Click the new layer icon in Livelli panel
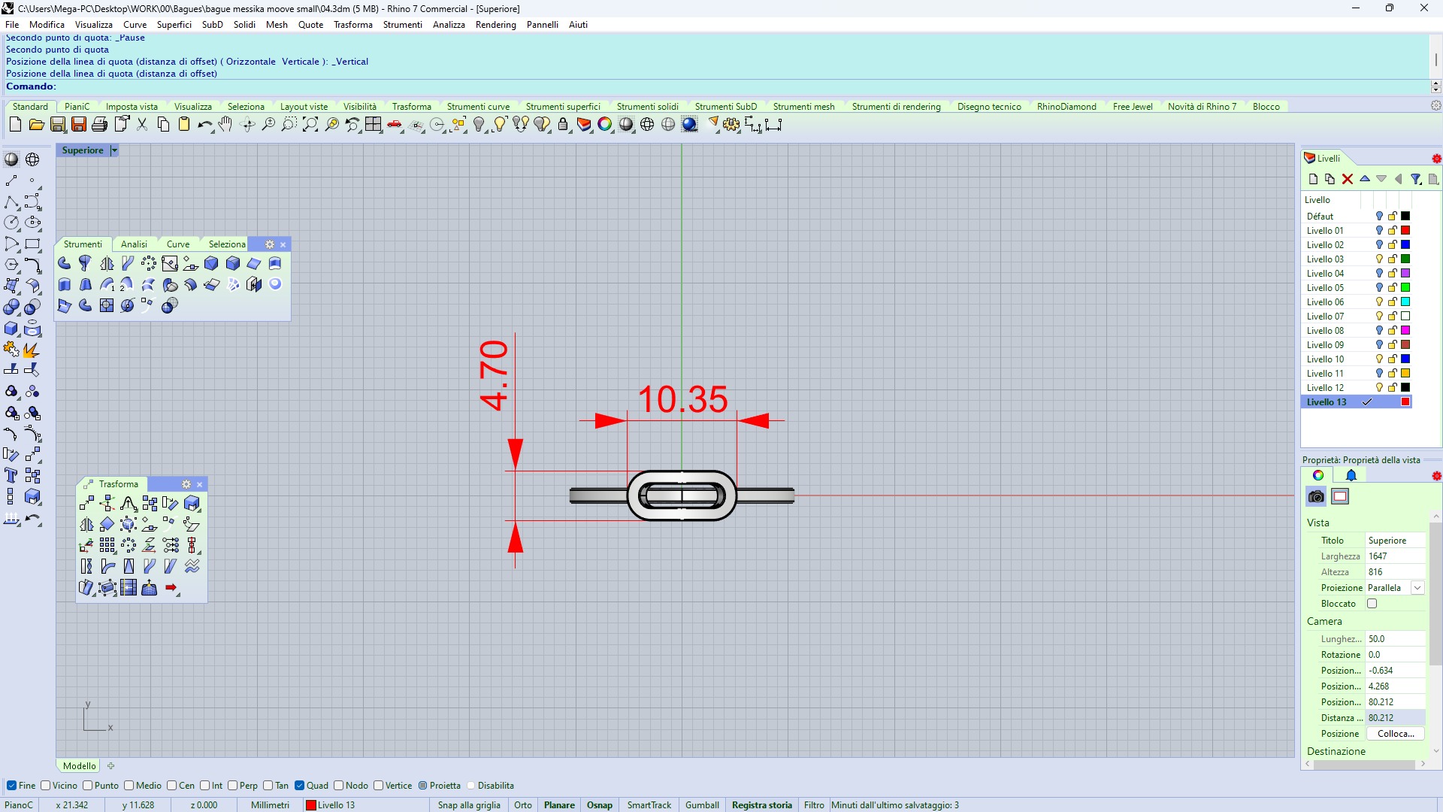This screenshot has height=812, width=1443. pos(1313,179)
